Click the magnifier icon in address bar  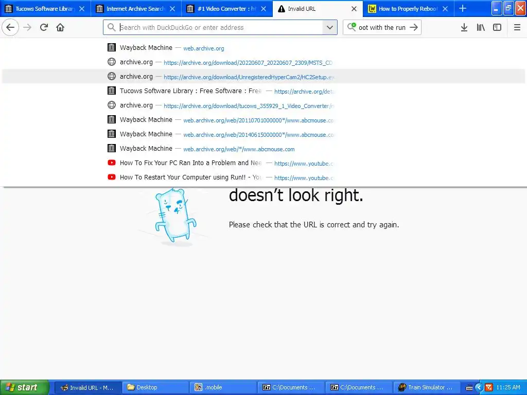112,27
